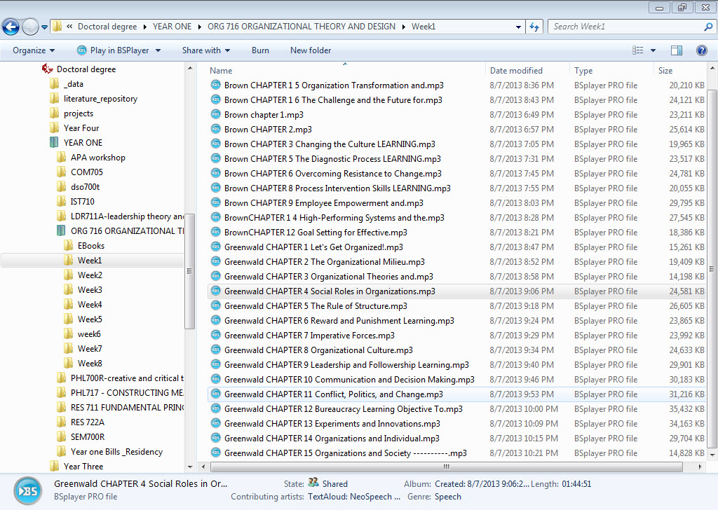Screen dimensions: 718x510
Task: Click the Burn toolbar button
Action: pos(260,50)
